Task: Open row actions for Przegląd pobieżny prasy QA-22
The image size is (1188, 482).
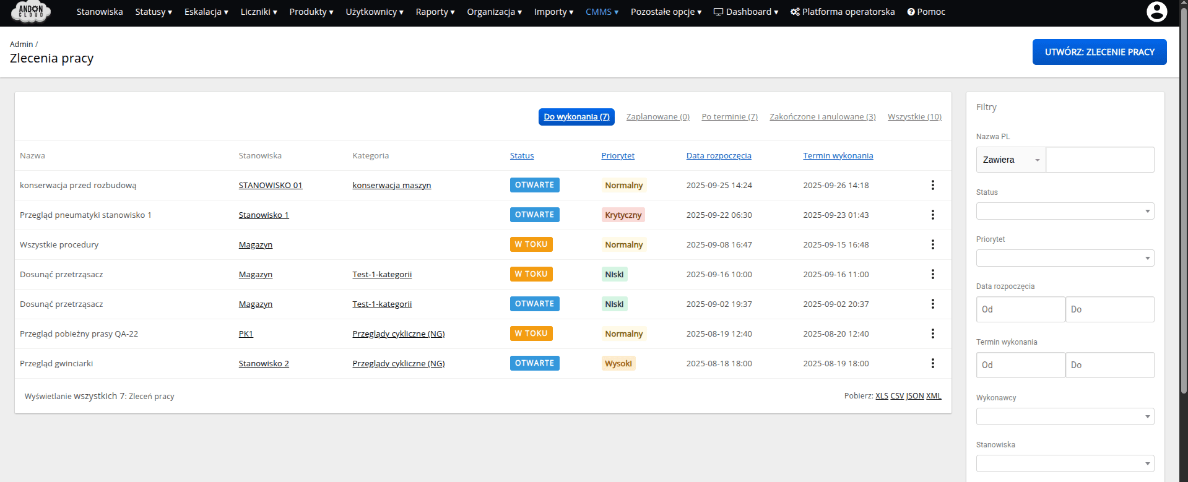Action: point(932,334)
